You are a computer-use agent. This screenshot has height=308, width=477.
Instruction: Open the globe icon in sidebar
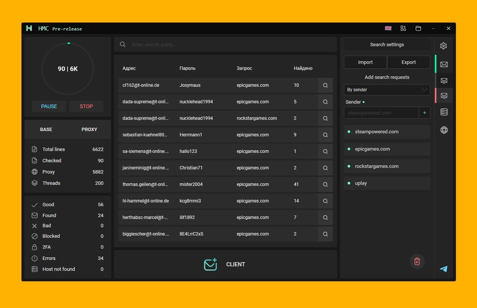click(x=444, y=130)
